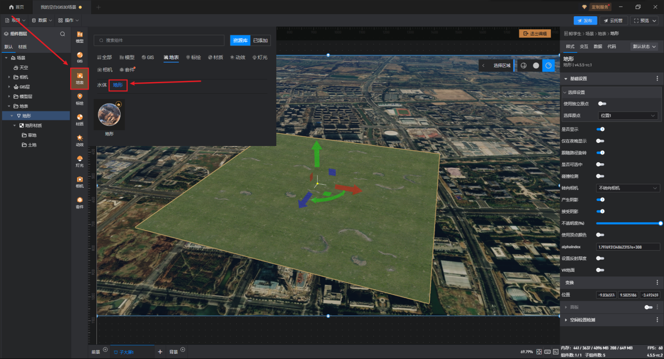Add a new sub-screen with plus icon
664x359 pixels.
(x=160, y=352)
